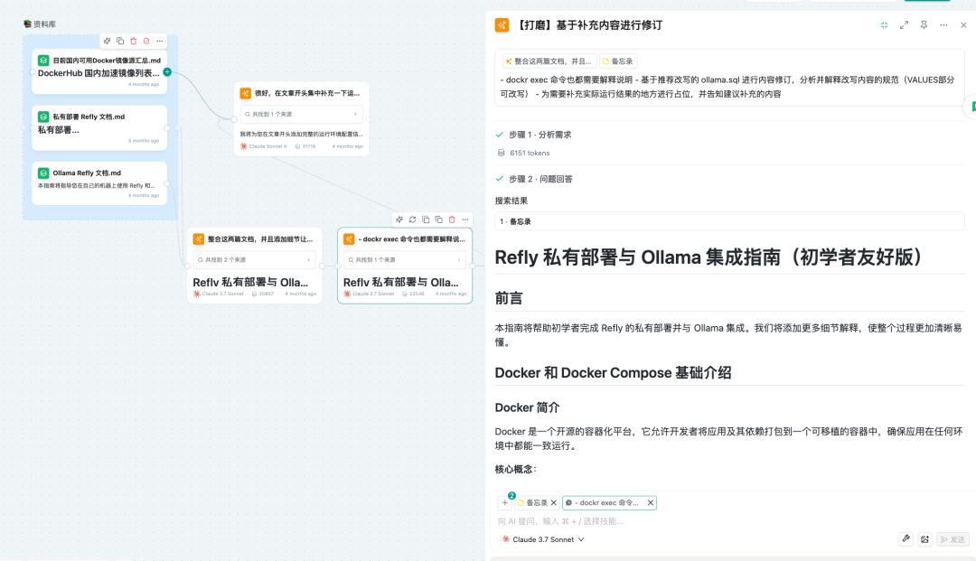Image resolution: width=976 pixels, height=561 pixels.
Task: Open the search result 1 · 备忘录
Action: [729, 221]
